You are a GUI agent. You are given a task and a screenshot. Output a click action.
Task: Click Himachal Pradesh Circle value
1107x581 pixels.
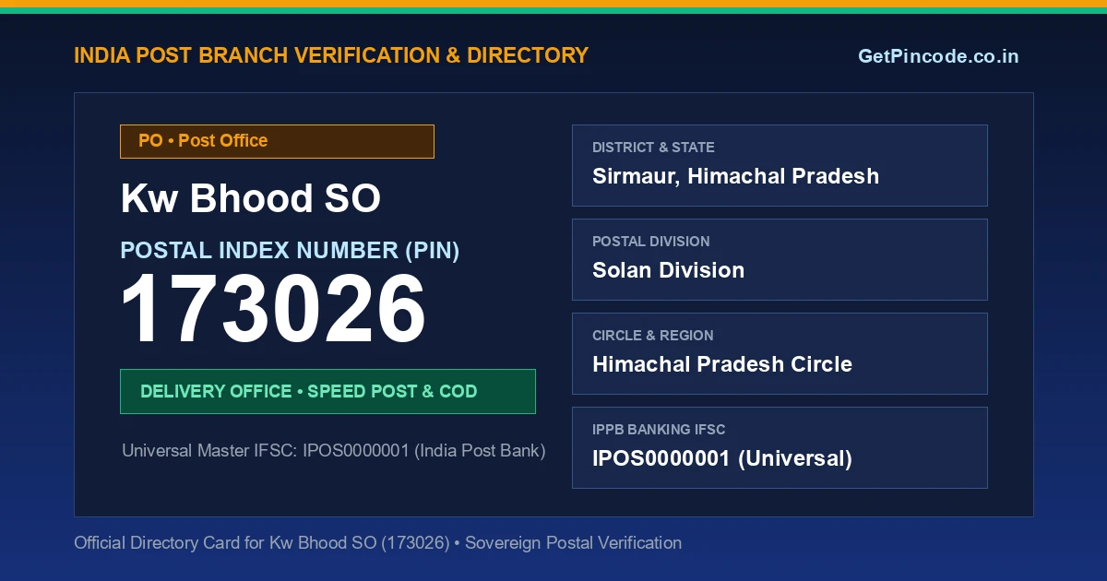click(x=722, y=364)
